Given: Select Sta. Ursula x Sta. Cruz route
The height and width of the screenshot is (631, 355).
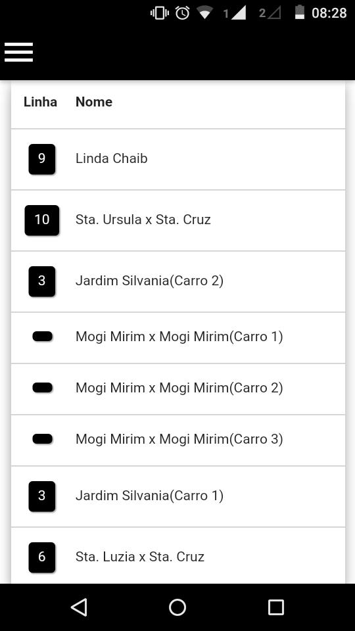Looking at the screenshot, I should pos(178,221).
